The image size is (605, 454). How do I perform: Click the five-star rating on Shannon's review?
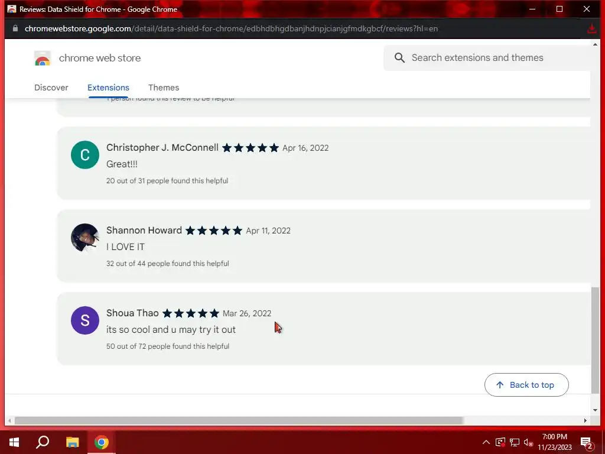[x=214, y=231]
